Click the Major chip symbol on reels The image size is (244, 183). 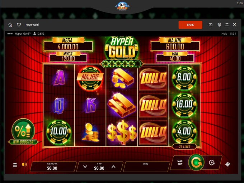coord(90,78)
